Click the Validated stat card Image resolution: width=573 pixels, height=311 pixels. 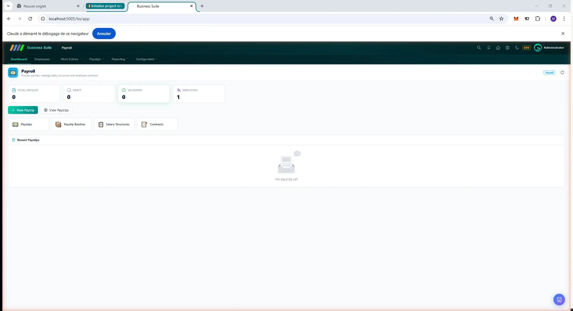(144, 94)
